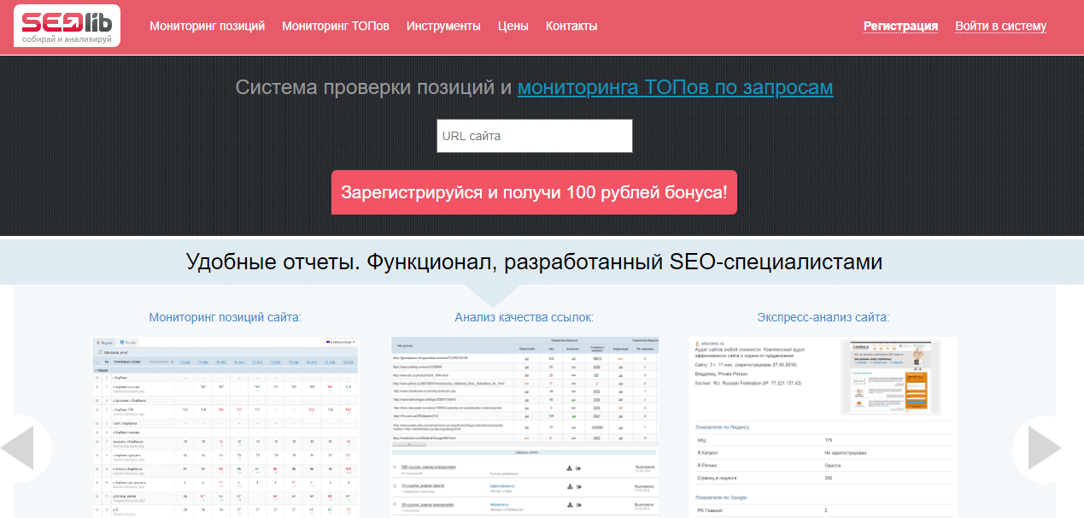Click the Регистрация link
Viewport: 1084px width, 518px height.
pyautogui.click(x=900, y=26)
